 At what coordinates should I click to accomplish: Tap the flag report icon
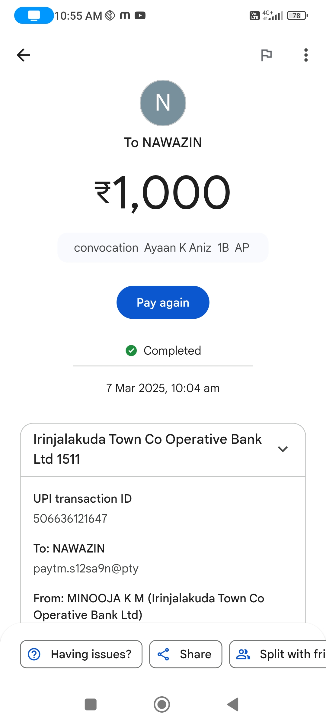pos(266,55)
